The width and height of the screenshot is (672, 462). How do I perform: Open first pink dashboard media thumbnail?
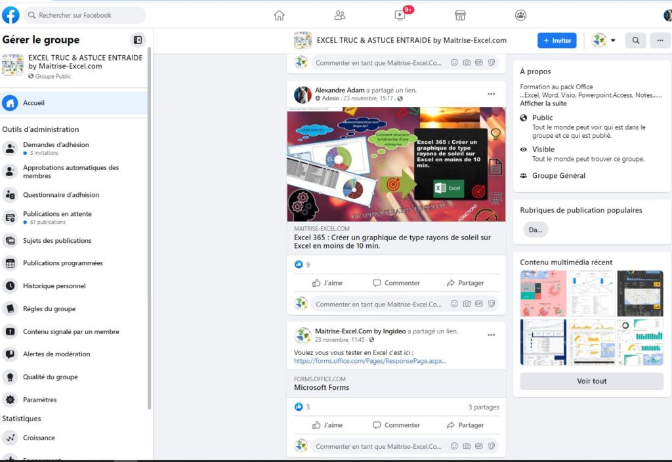[x=543, y=293]
